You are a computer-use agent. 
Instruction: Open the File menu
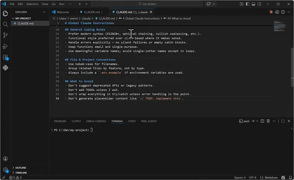12,4
